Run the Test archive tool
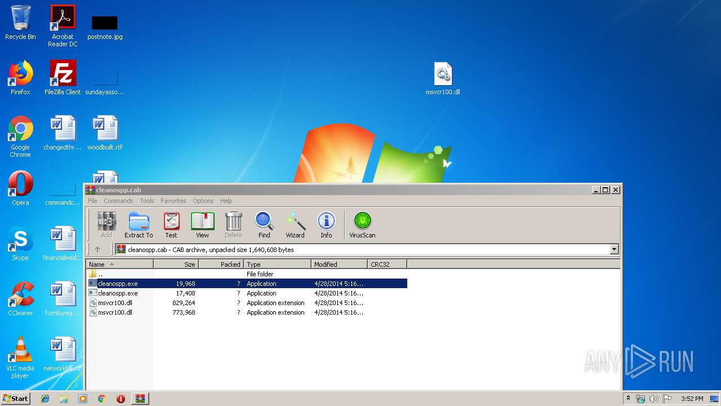721x406 pixels. [171, 225]
